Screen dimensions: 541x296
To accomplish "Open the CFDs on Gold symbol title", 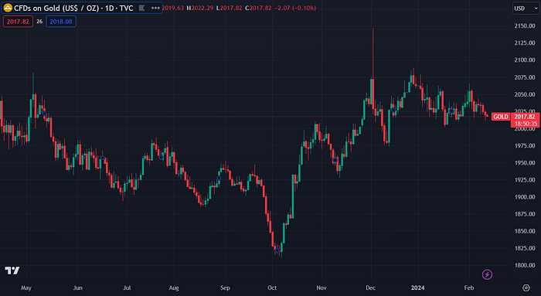I will 73,8.
